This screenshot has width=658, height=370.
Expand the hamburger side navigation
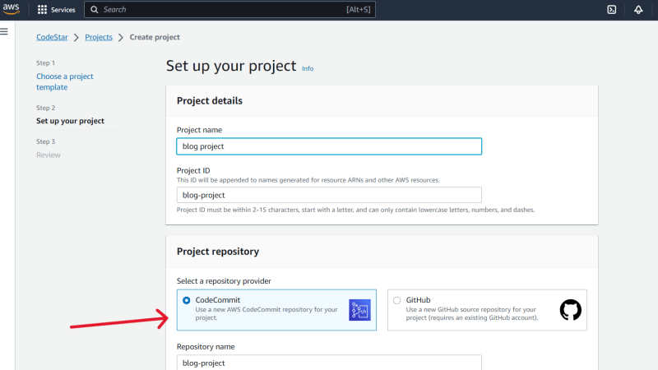pyautogui.click(x=4, y=31)
